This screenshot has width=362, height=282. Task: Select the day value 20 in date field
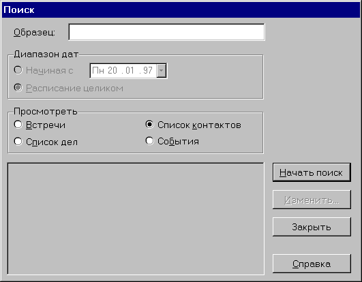point(112,71)
